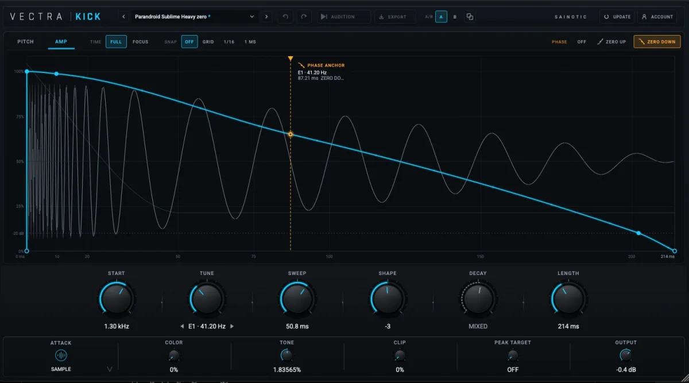Click the Tone knob
The width and height of the screenshot is (689, 383).
click(x=287, y=356)
